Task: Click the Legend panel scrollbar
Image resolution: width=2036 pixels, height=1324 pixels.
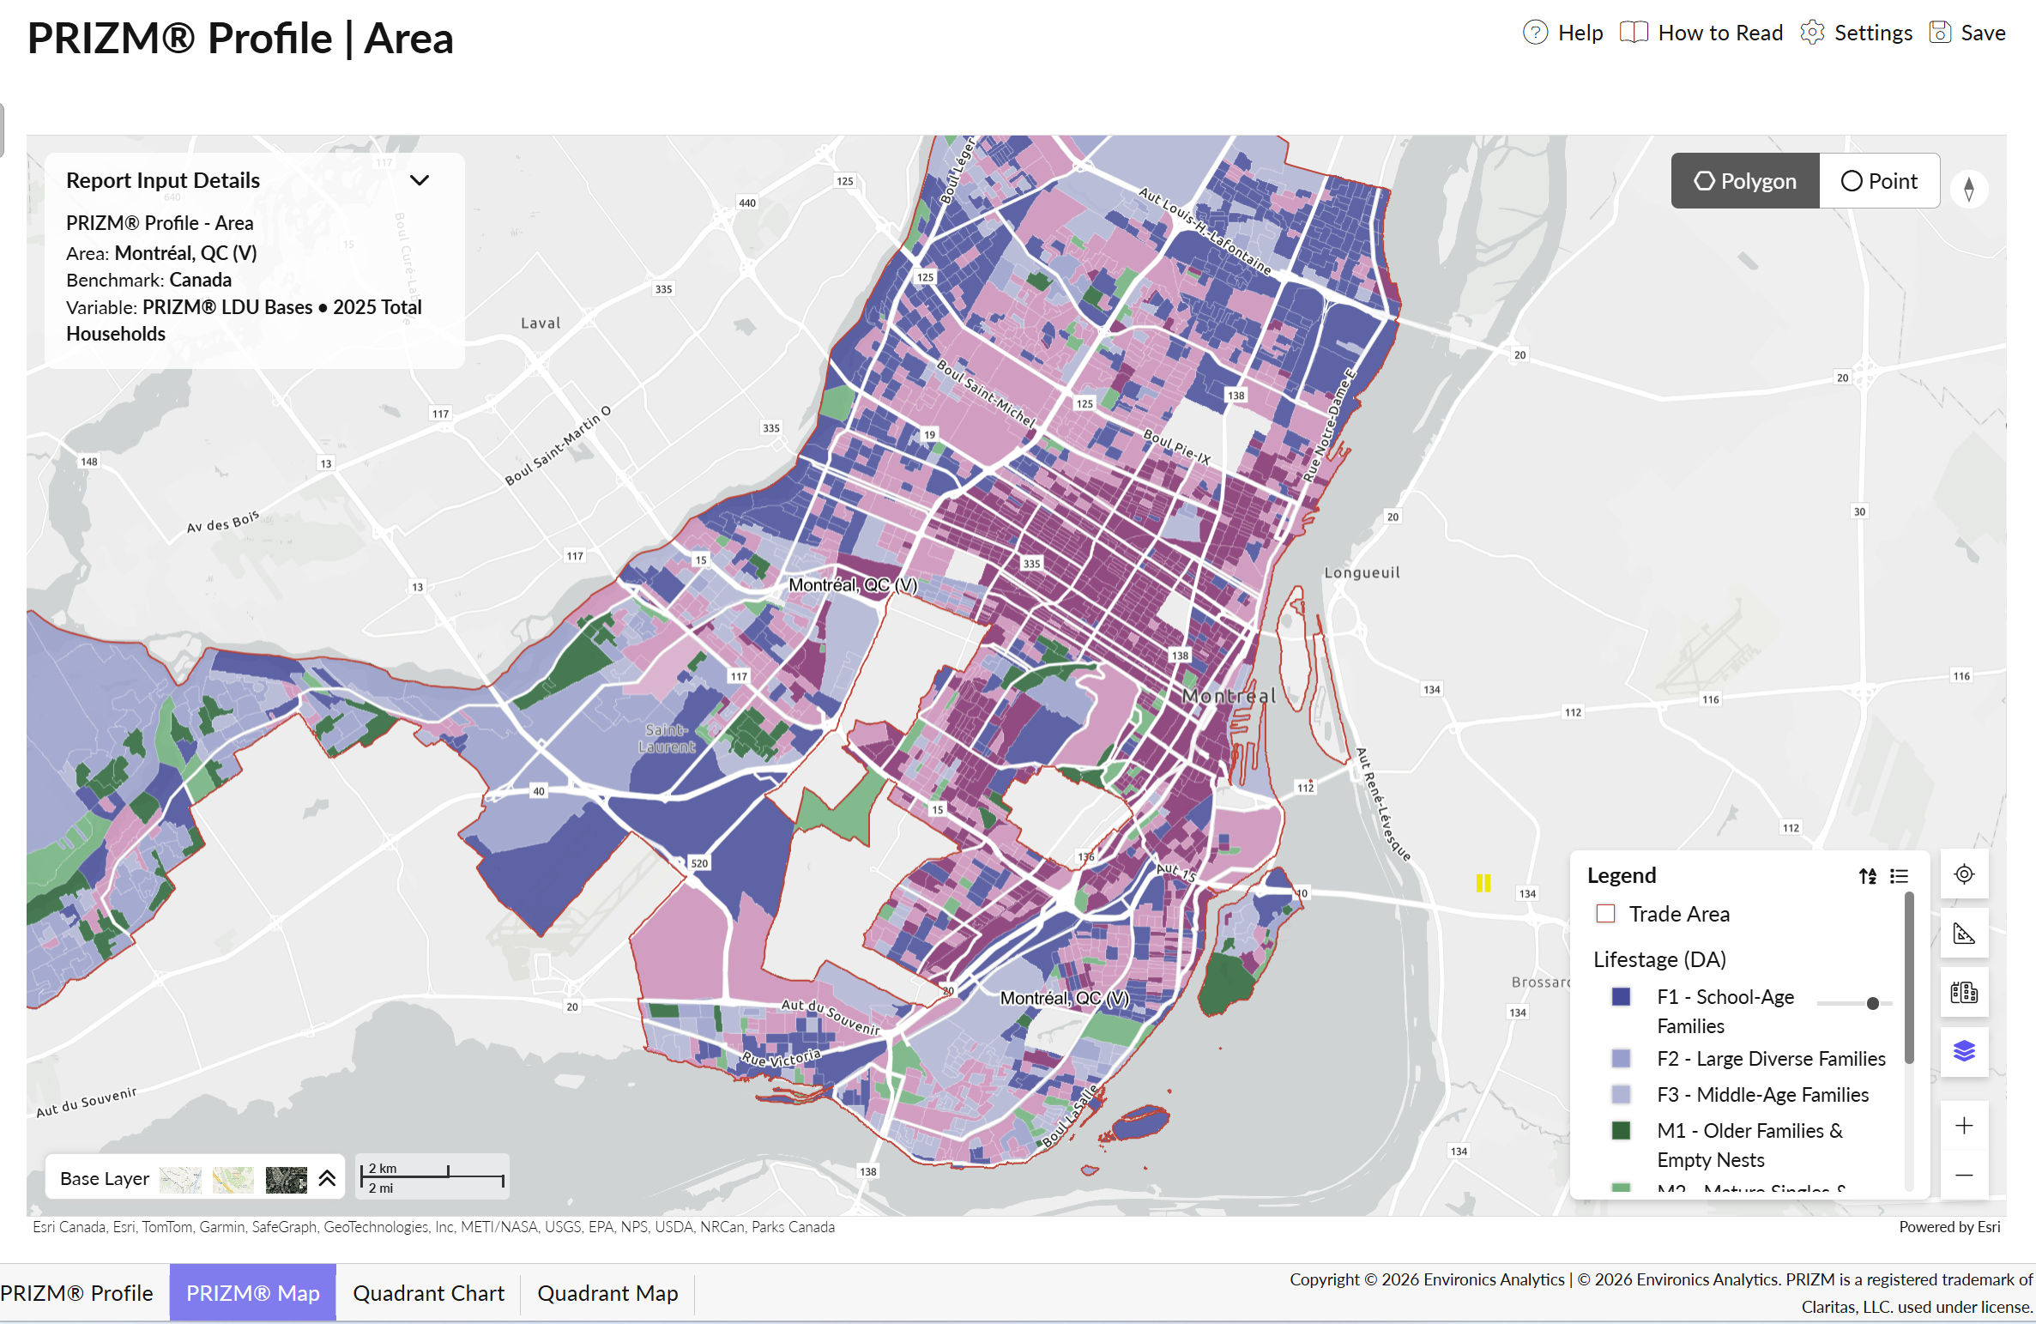Action: (x=1909, y=978)
